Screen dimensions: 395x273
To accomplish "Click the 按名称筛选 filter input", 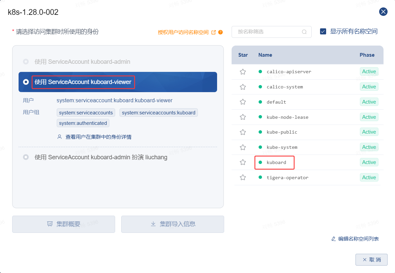I will 271,32.
